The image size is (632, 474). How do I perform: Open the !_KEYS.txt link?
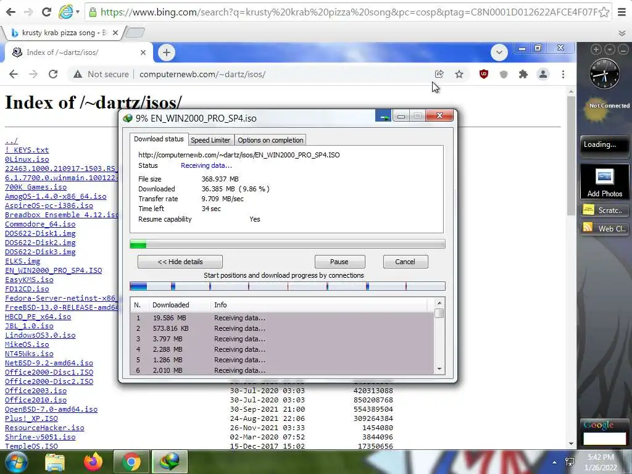pos(27,150)
